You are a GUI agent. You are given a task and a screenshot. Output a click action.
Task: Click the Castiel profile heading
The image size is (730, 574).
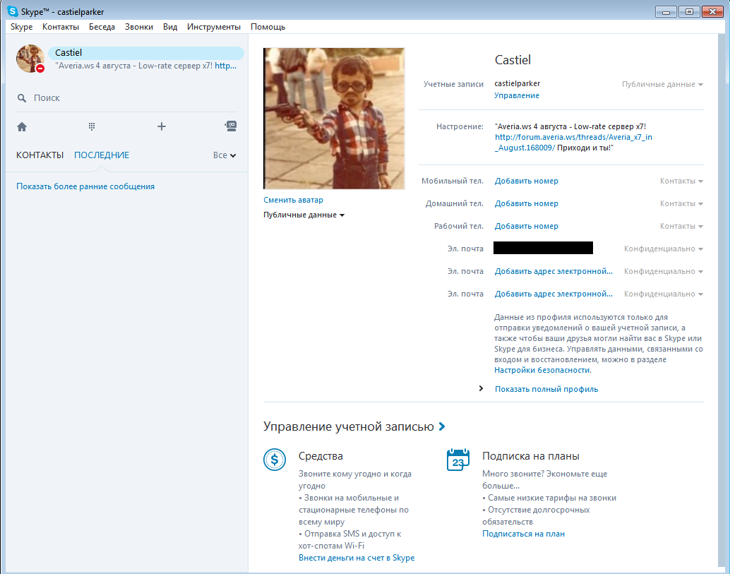click(x=513, y=60)
